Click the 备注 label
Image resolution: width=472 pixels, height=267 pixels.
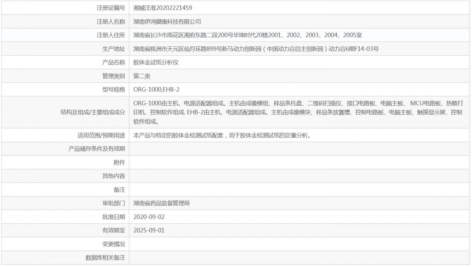[119, 190]
